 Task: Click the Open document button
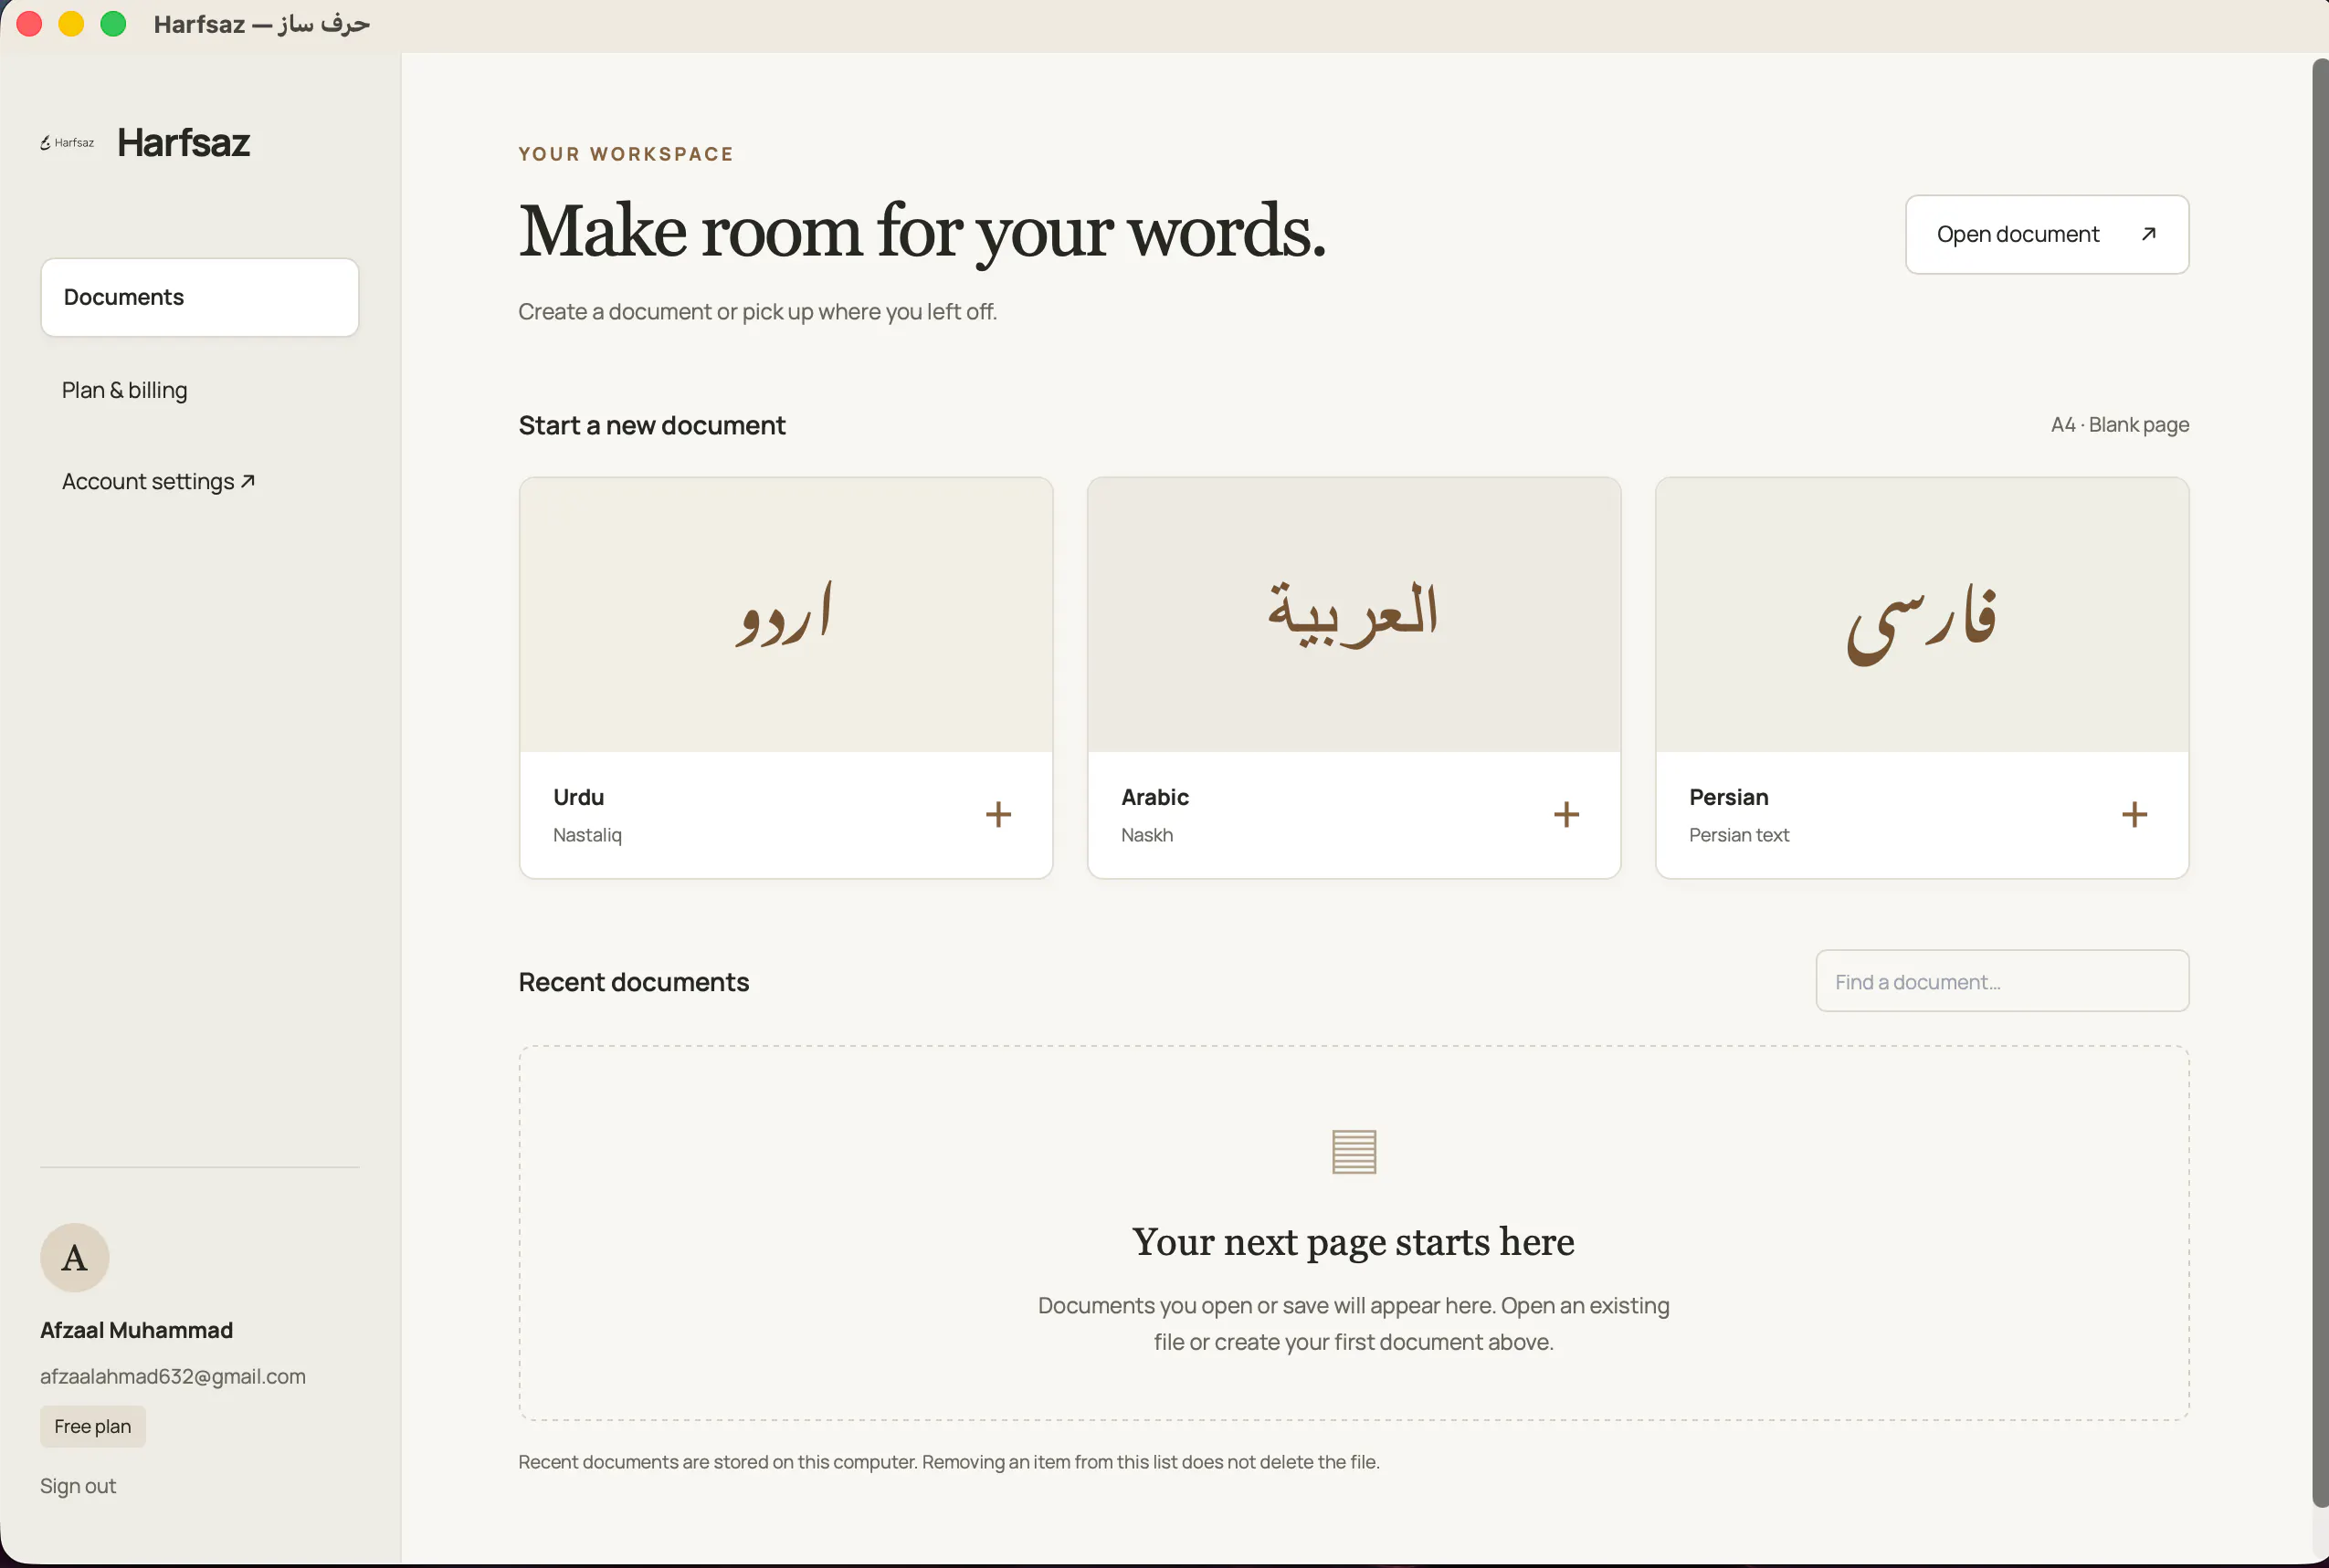click(x=2047, y=234)
